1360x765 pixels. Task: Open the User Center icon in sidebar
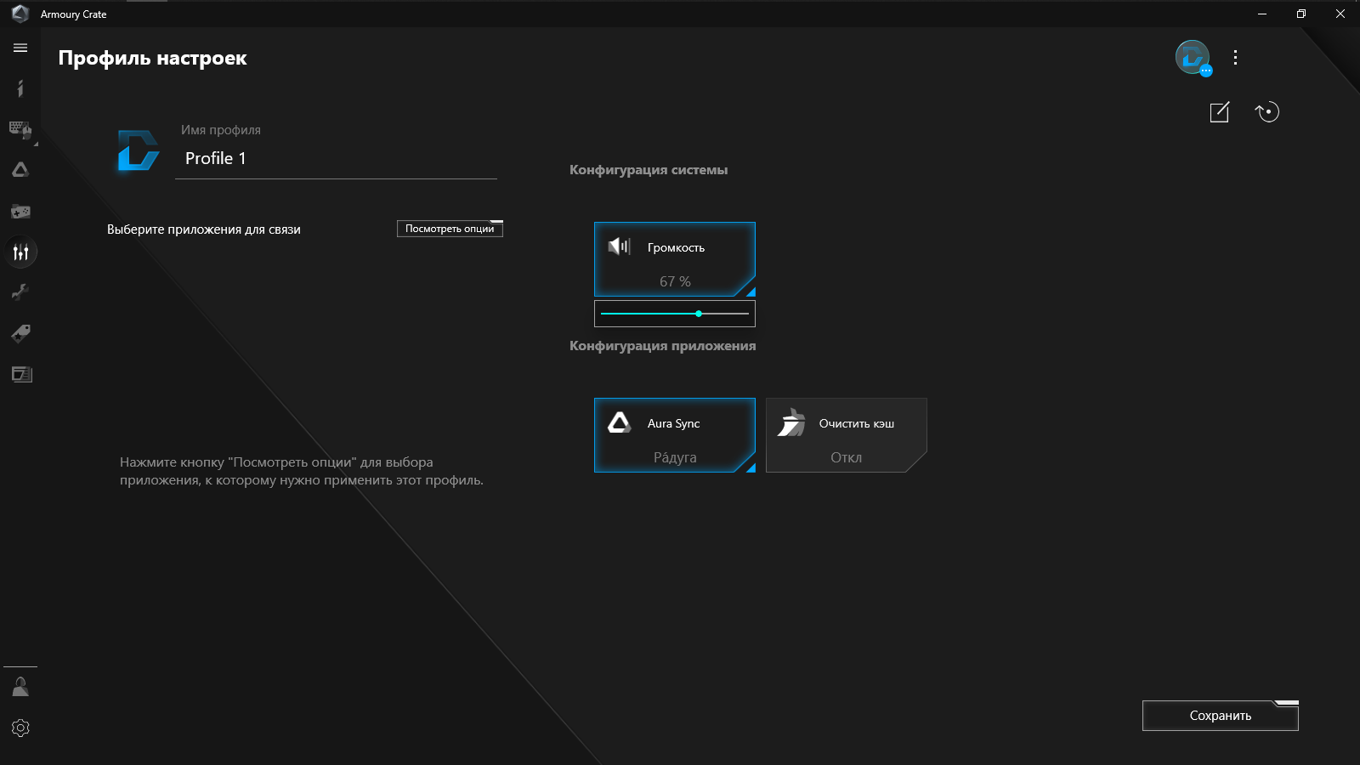pos(20,687)
